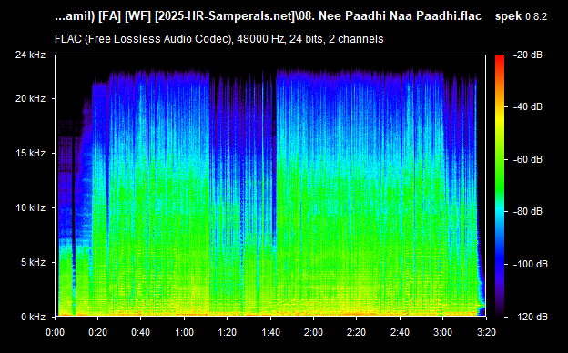
Task: Click the 5 kHz frequency axis label
Action: [33, 262]
